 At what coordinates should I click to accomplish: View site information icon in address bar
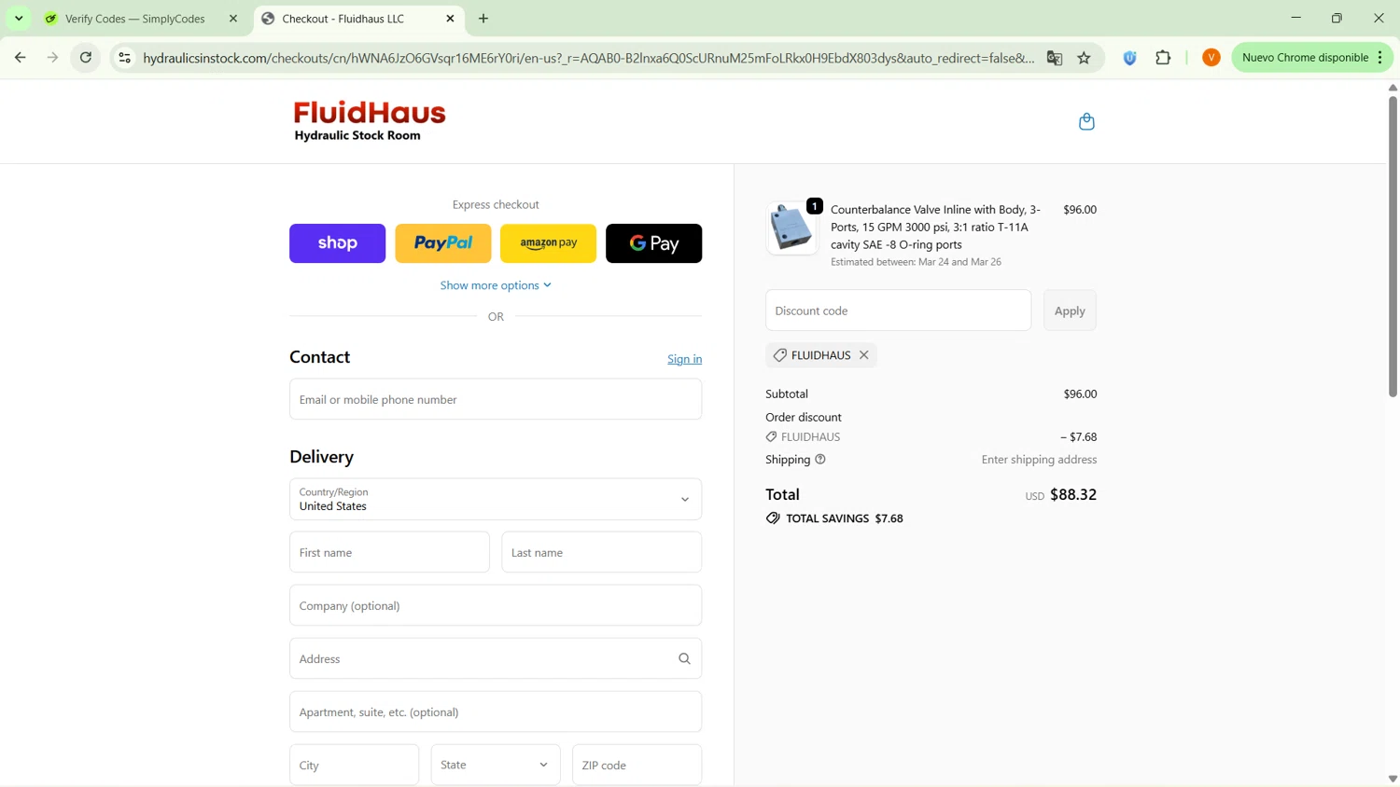click(x=124, y=58)
